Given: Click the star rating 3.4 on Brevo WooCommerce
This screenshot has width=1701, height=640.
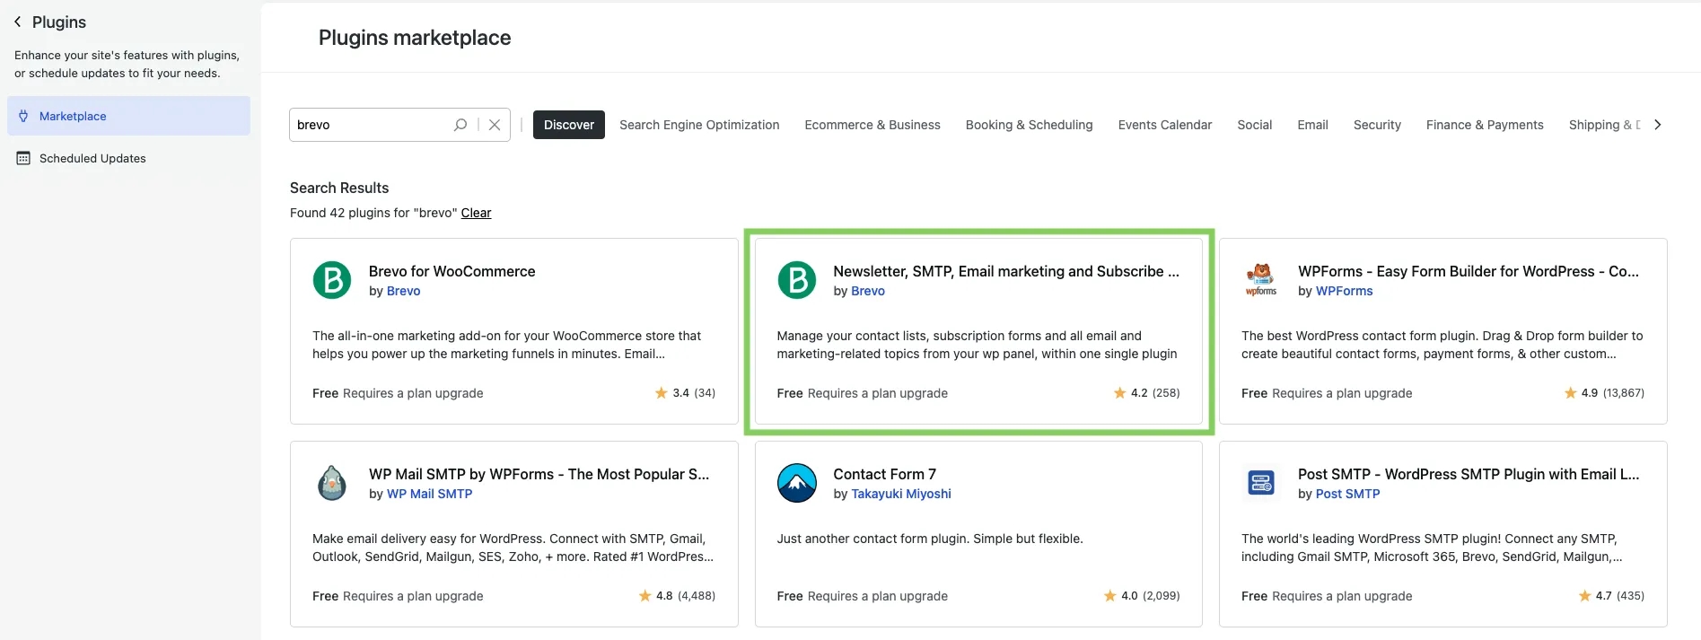Looking at the screenshot, I should point(685,393).
